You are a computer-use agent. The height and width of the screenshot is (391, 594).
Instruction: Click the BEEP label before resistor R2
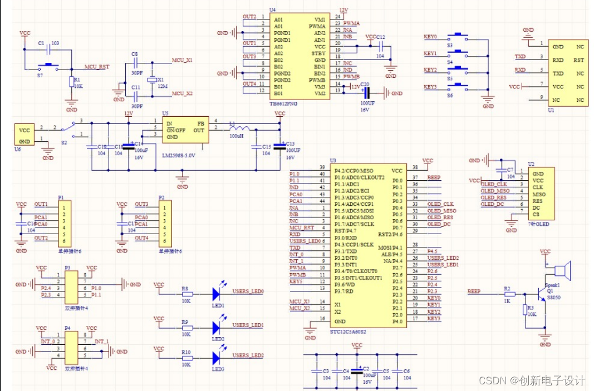point(474,291)
